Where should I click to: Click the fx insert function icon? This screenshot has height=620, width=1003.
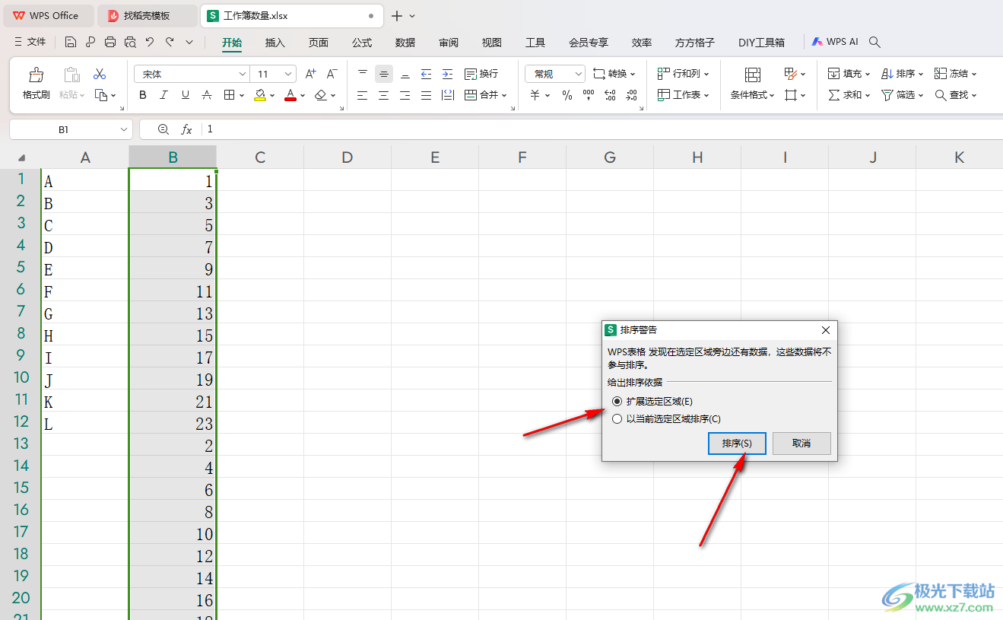point(186,129)
